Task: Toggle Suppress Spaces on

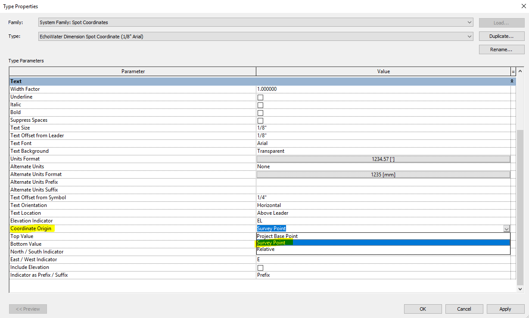Action: click(260, 120)
